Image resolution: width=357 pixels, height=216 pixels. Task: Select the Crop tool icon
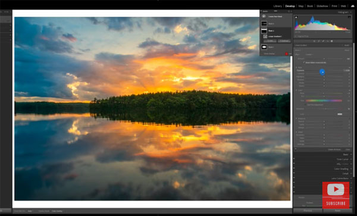pyautogui.click(x=318, y=41)
